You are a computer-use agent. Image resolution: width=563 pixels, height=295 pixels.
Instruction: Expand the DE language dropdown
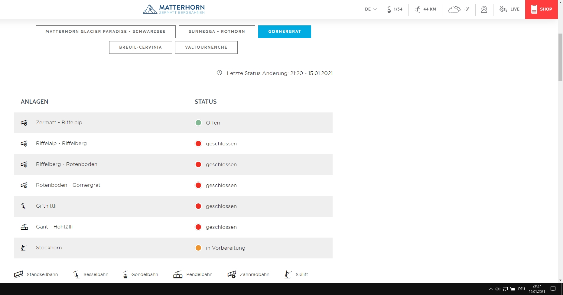point(371,9)
